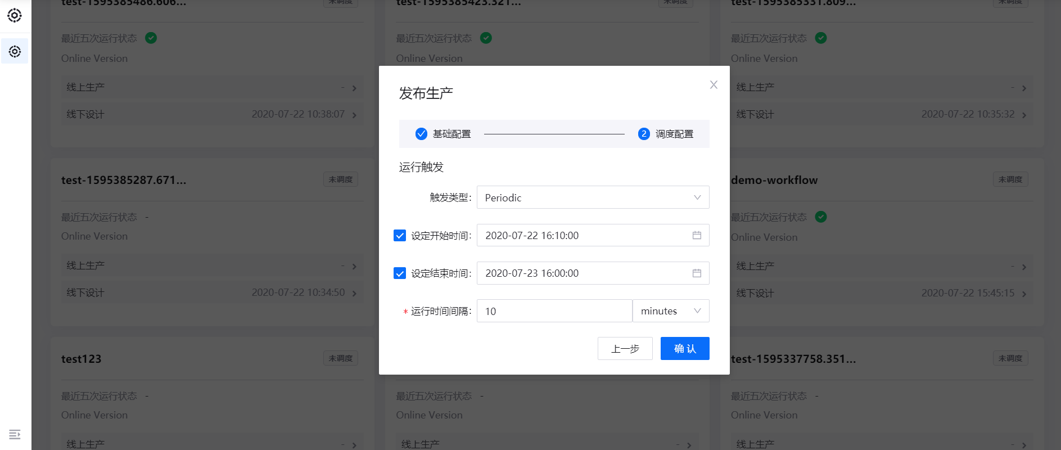This screenshot has width=1061, height=450.
Task: Click 未调度 tag on test-1595385287.671 card
Action: [x=341, y=179]
